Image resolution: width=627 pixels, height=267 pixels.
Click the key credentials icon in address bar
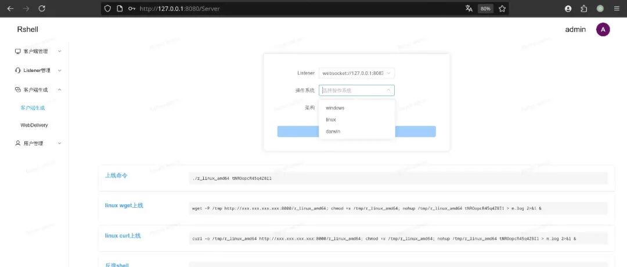pyautogui.click(x=132, y=8)
